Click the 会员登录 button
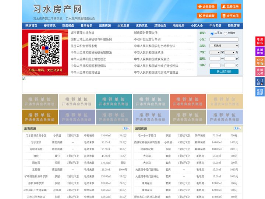 pyautogui.click(x=207, y=7)
